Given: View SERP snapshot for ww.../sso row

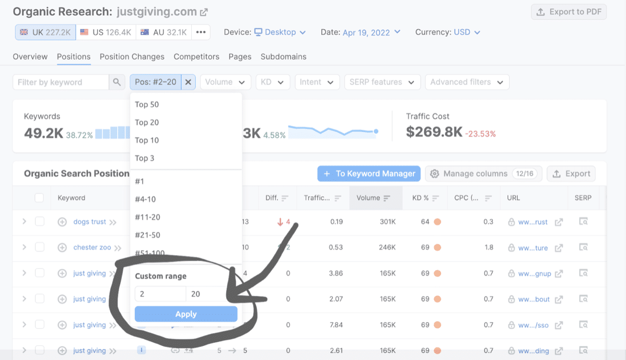Looking at the screenshot, I should click(x=583, y=325).
